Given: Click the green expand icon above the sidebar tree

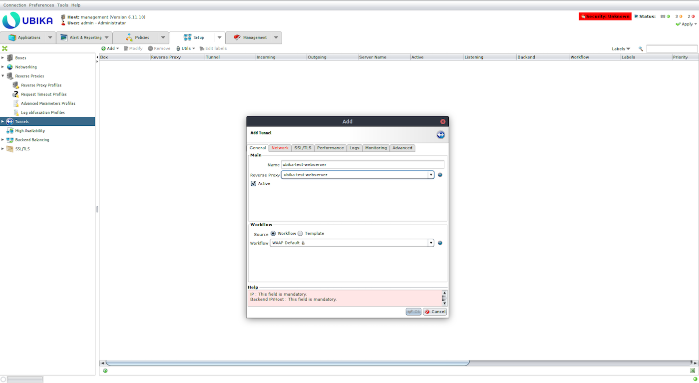Looking at the screenshot, I should point(4,48).
